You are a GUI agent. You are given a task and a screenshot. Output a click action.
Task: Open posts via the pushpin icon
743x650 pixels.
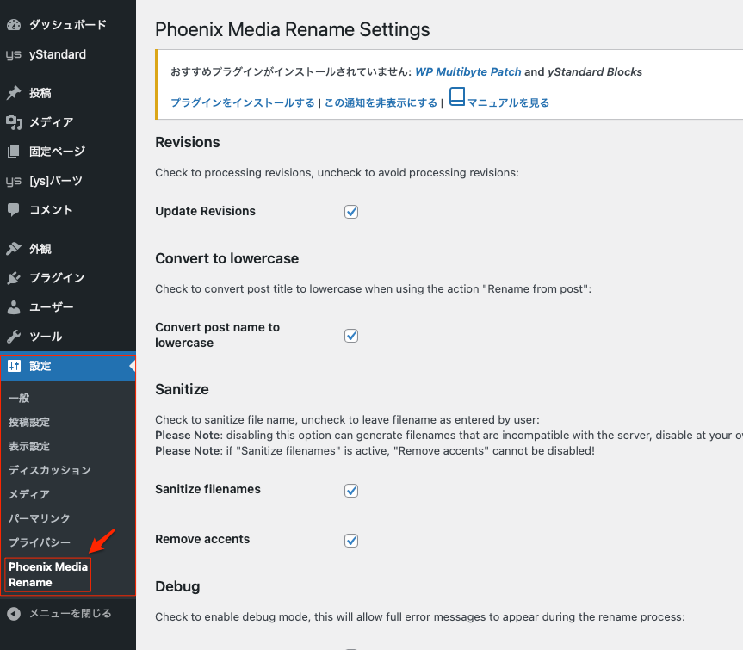[x=14, y=93]
